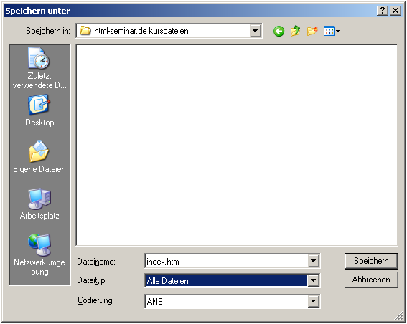Expand the Dateiname dropdown arrow
Image resolution: width=407 pixels, height=324 pixels.
point(313,261)
